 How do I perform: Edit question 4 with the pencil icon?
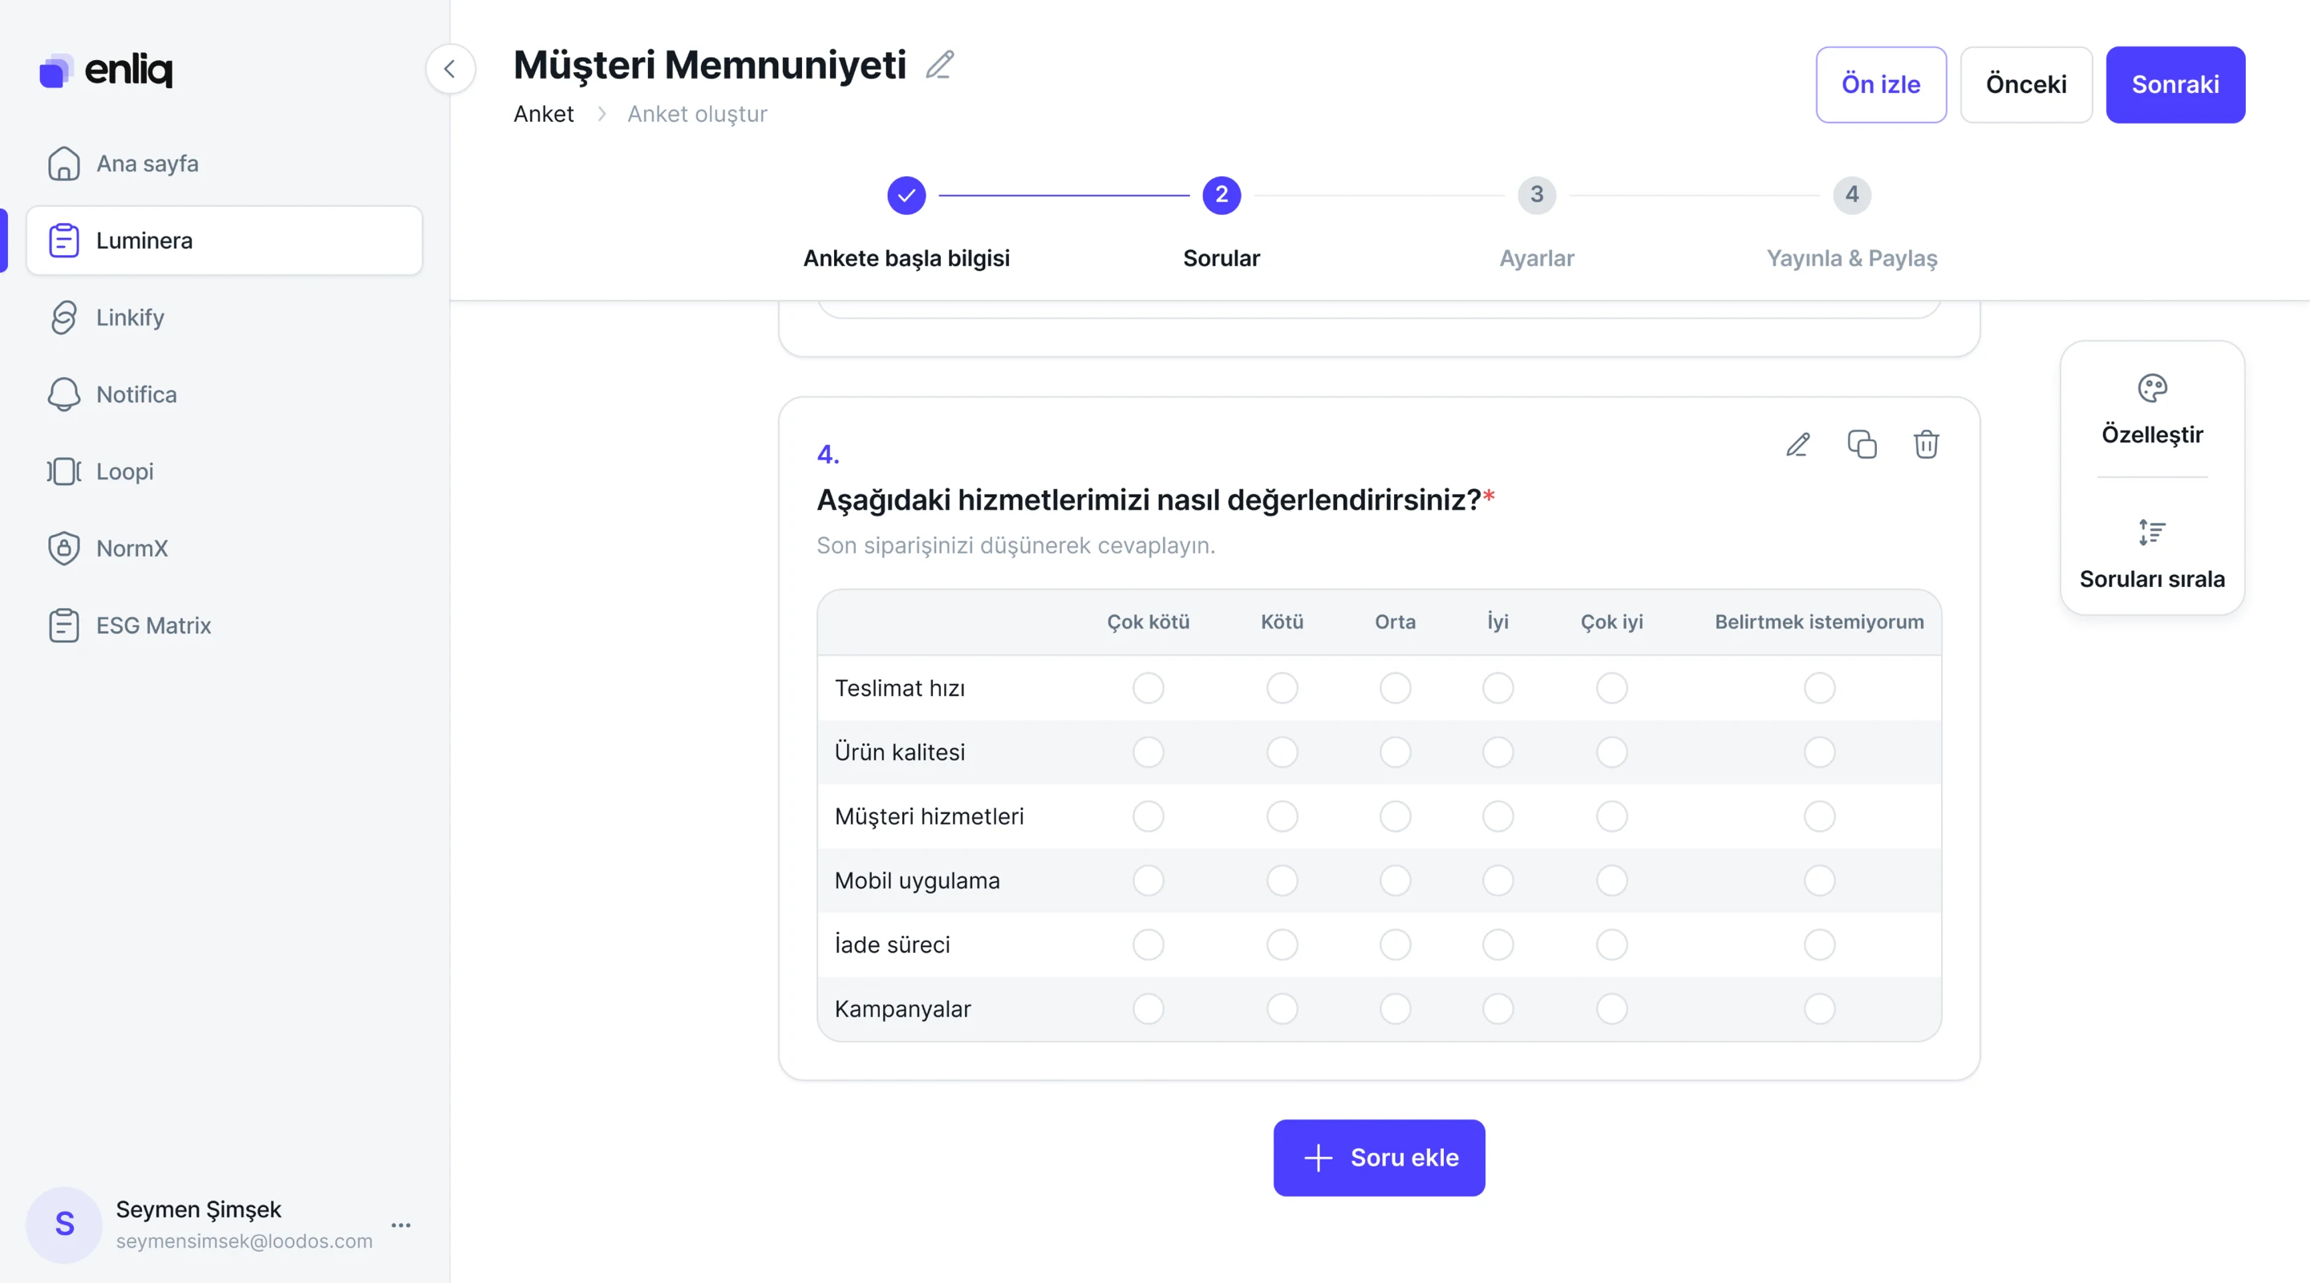(1798, 445)
